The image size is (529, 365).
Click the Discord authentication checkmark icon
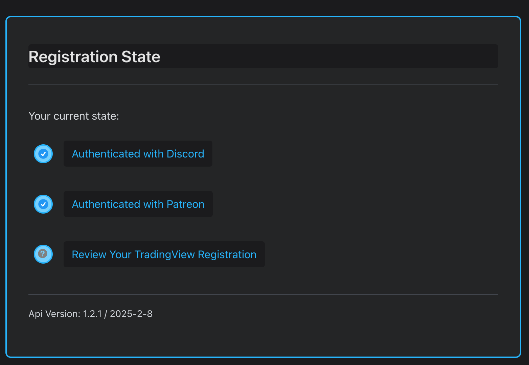(x=43, y=153)
